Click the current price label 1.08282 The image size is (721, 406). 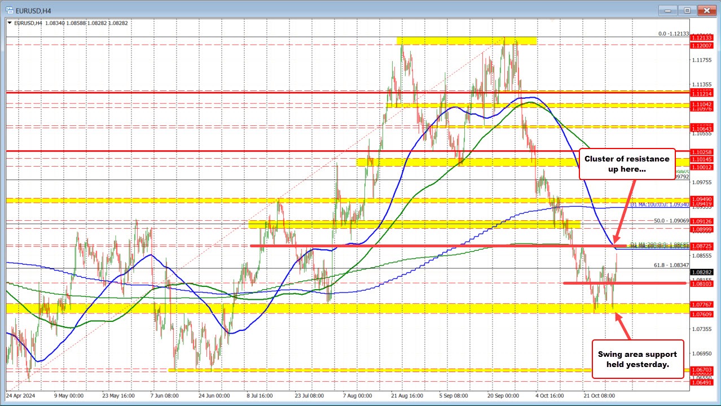click(x=701, y=272)
